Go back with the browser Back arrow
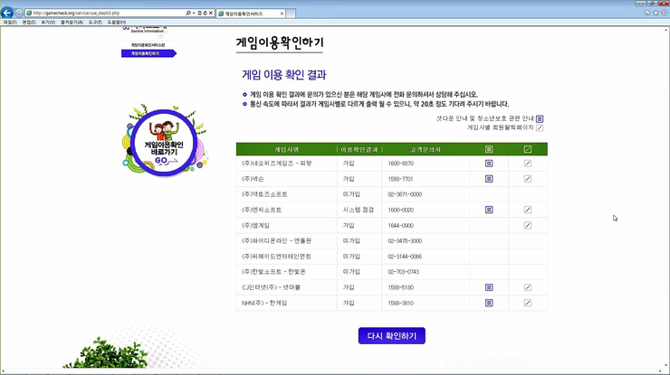 click(x=7, y=13)
